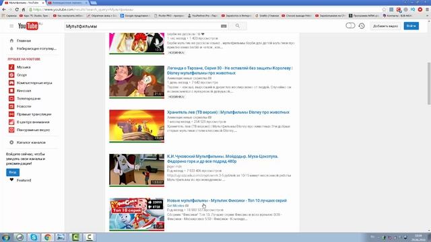Open the green Camtasia taskbar icon
Viewport: 431px width, 242px height.
pyautogui.click(x=75, y=237)
